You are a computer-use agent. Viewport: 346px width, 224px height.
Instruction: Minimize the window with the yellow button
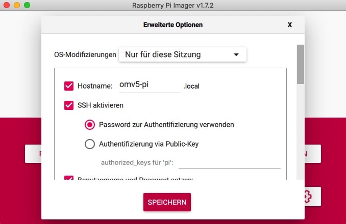tap(17, 5)
